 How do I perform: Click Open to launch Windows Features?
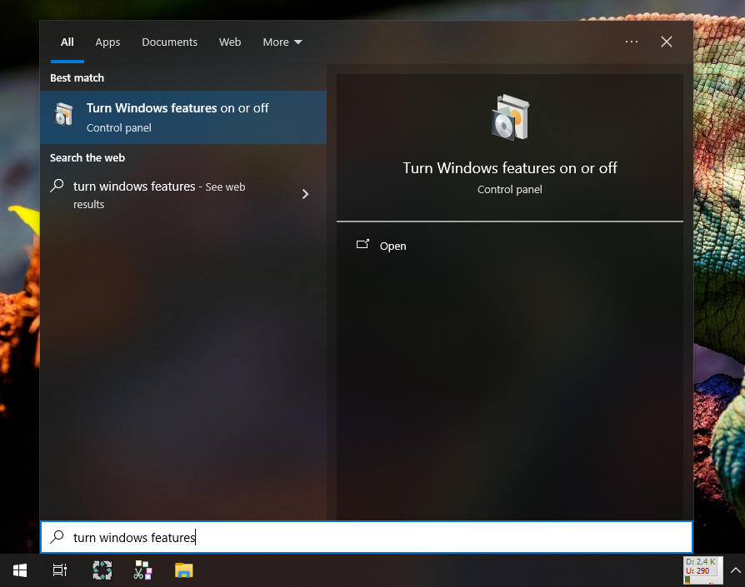(x=392, y=246)
